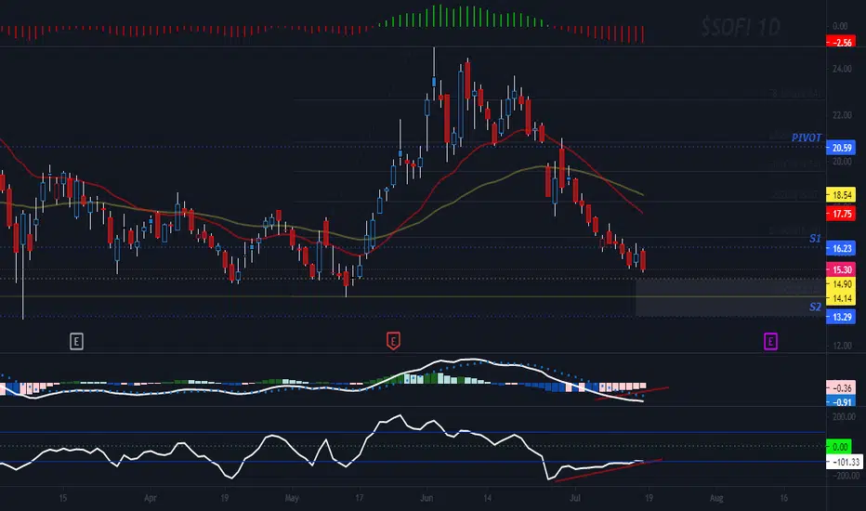Click the yellow 14.14 price label
The width and height of the screenshot is (866, 511).
click(841, 298)
